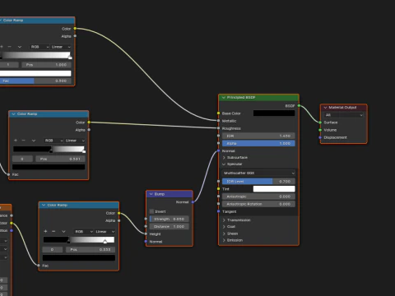Collapse the Bump node via its header chevron
Screen dimensions: 395x296
pyautogui.click(x=151, y=194)
